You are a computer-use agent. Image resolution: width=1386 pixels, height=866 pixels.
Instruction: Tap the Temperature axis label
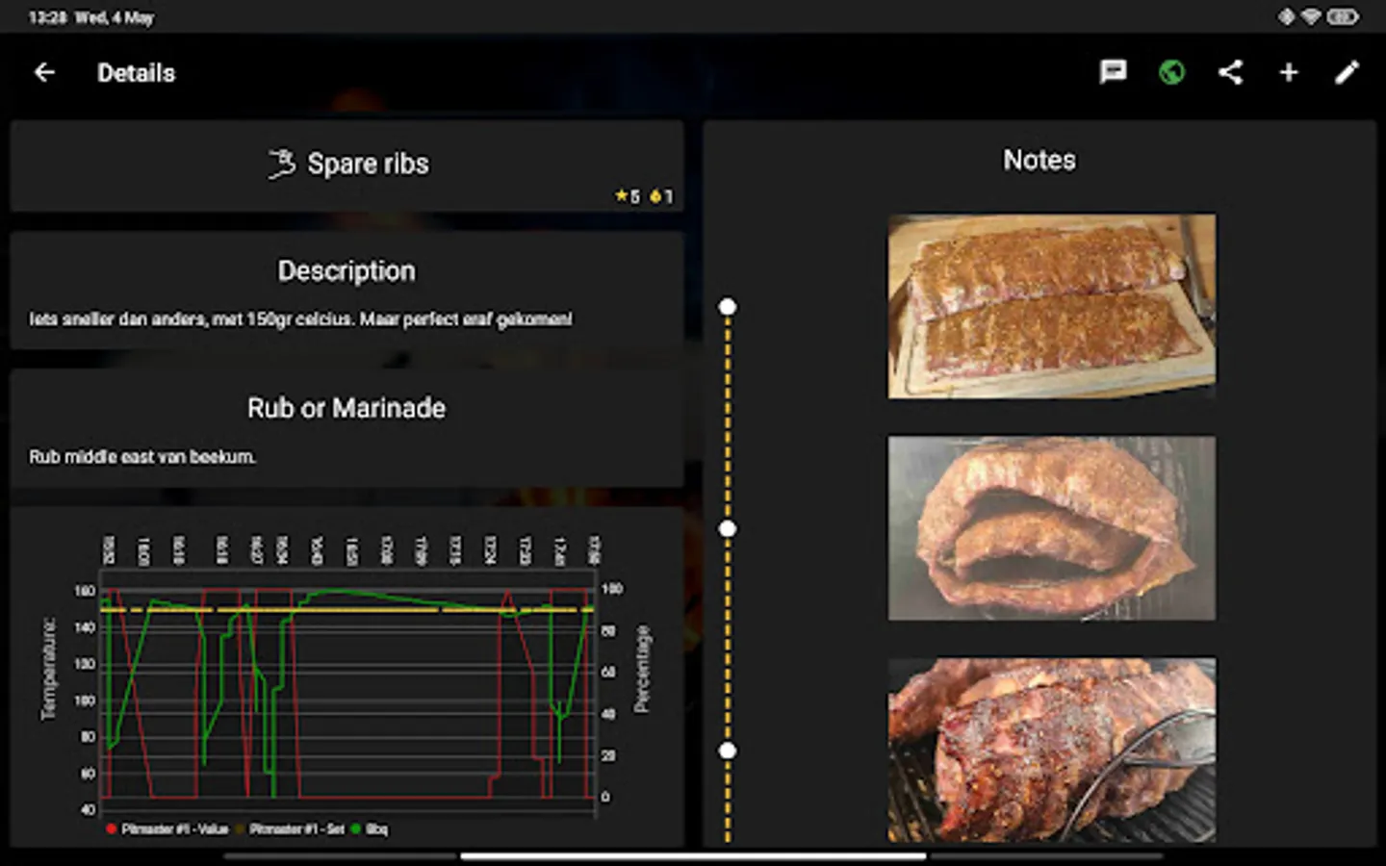(48, 669)
